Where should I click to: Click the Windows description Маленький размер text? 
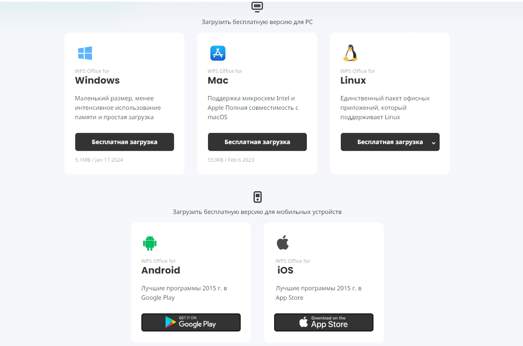pos(118,108)
